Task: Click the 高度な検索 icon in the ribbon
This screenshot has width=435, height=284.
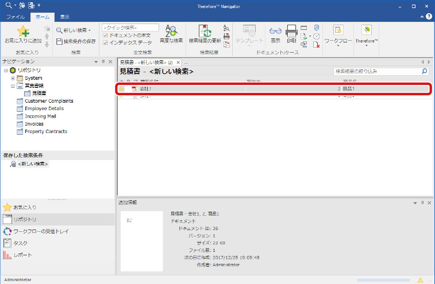Action: [x=171, y=31]
